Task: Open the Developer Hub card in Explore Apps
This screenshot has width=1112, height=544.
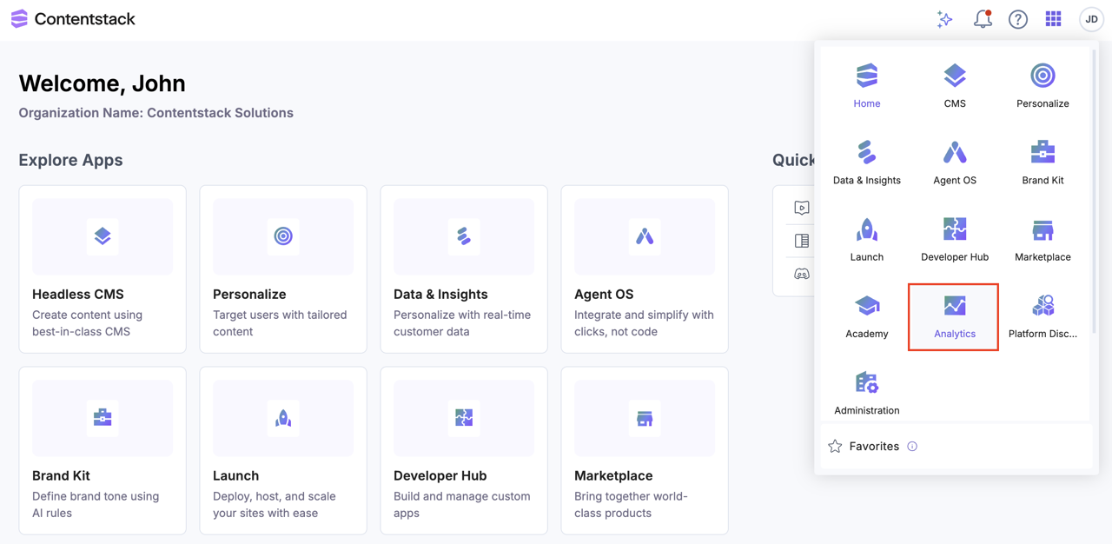Action: (464, 450)
